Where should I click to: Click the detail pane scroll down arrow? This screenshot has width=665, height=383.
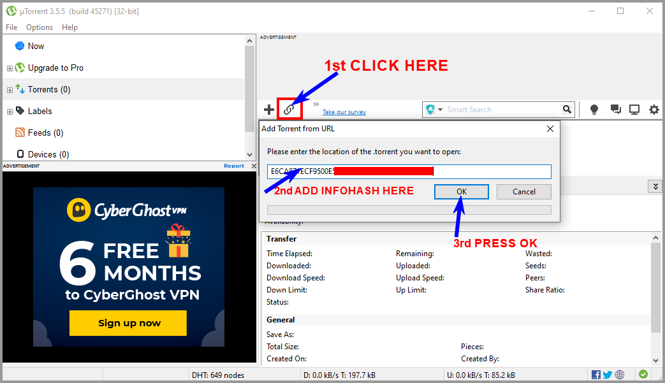pyautogui.click(x=655, y=361)
